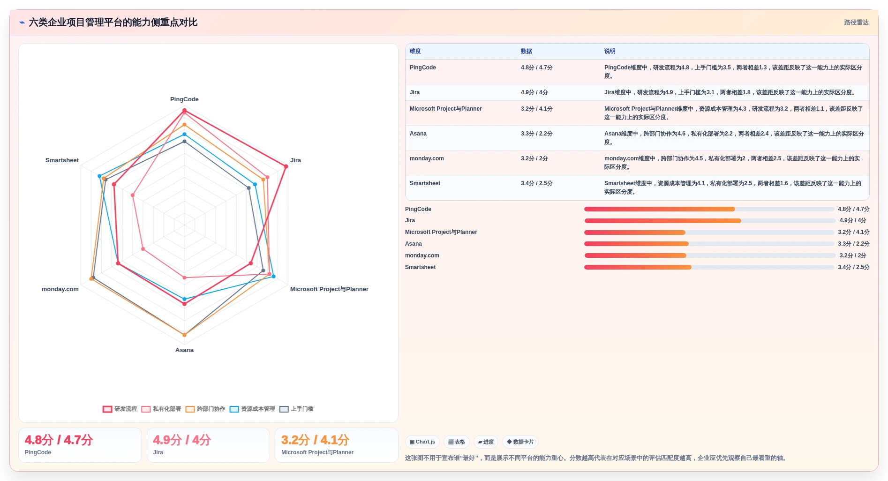Click the footer note starting with 这张图不用于宣布

(x=596, y=458)
